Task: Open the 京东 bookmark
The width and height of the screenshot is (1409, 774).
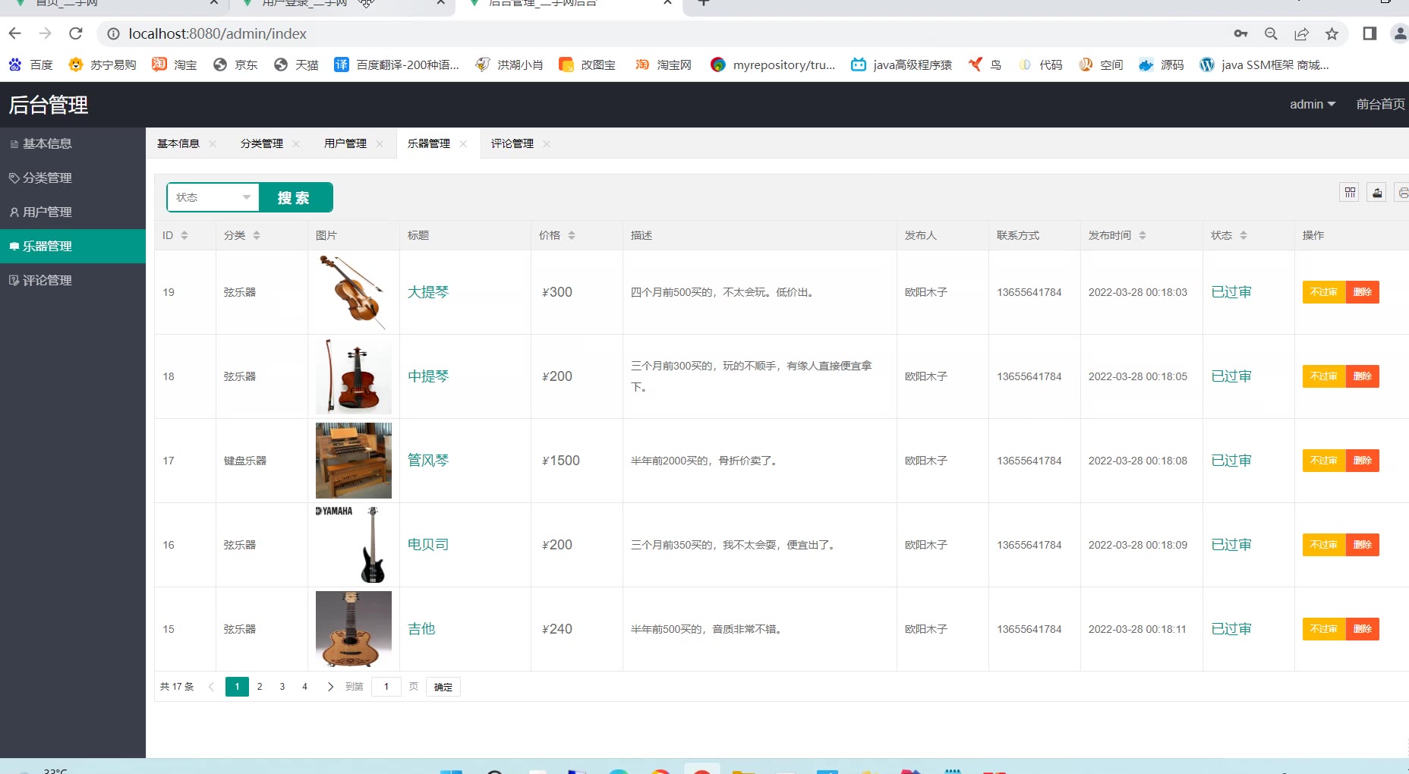Action: tap(235, 65)
